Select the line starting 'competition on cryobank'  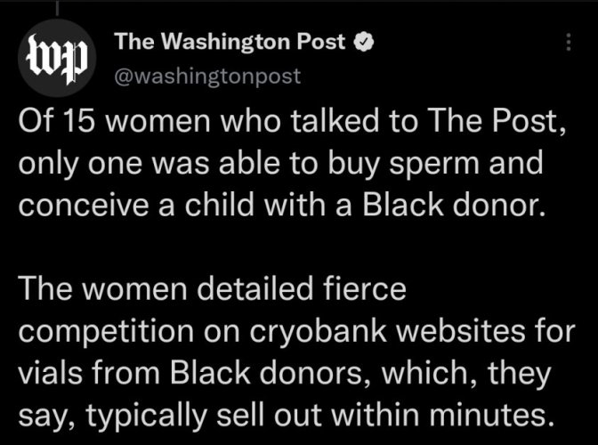click(296, 331)
